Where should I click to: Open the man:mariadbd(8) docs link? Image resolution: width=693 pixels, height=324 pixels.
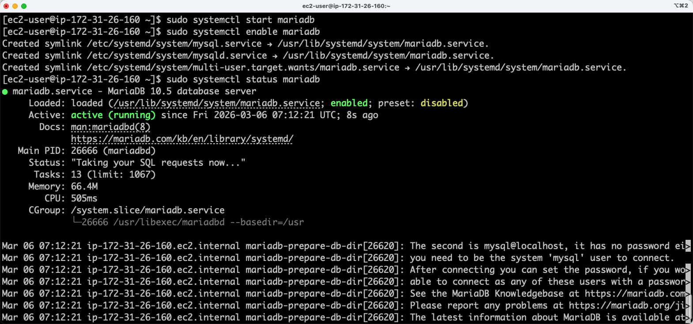(x=110, y=127)
